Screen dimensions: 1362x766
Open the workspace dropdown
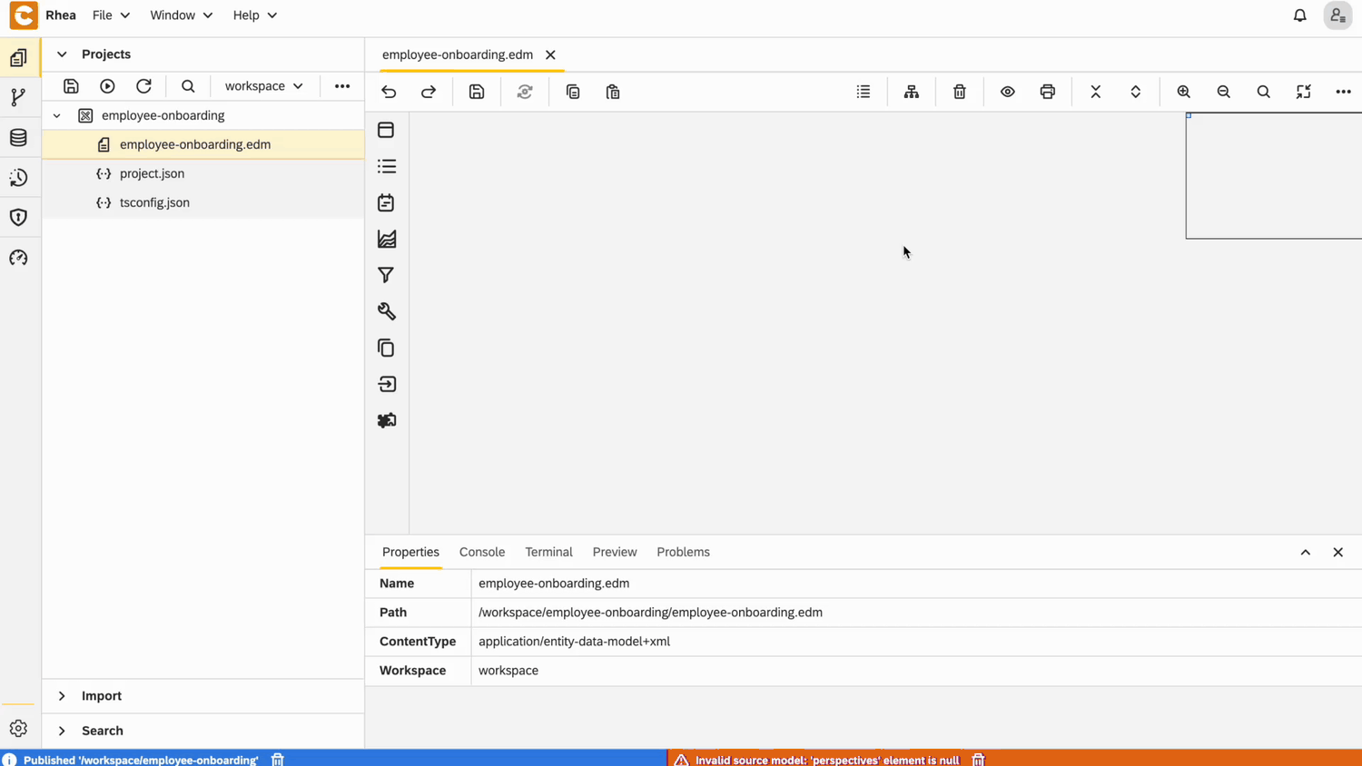pos(263,86)
